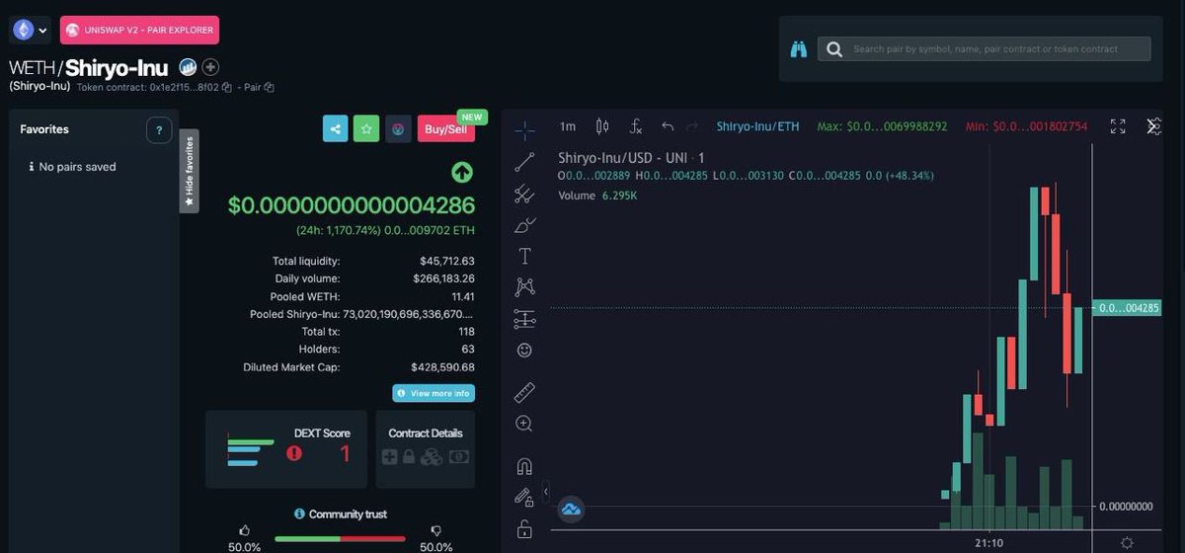Click the View more info button
This screenshot has height=553, width=1185.
click(434, 393)
